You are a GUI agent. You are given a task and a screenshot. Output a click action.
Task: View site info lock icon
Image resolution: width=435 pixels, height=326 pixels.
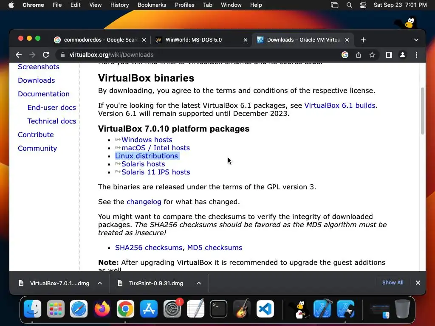point(63,55)
